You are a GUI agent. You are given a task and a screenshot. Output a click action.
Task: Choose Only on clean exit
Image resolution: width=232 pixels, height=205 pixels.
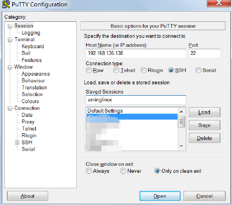(157, 171)
